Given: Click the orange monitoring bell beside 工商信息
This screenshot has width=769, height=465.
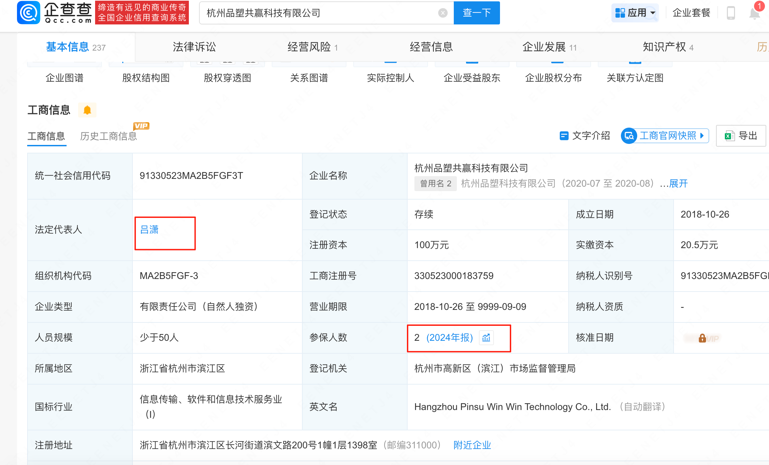Looking at the screenshot, I should click(x=87, y=110).
